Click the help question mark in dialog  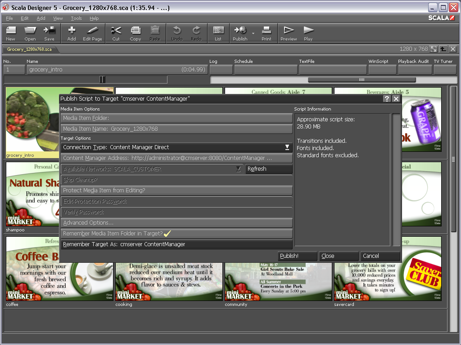click(387, 99)
